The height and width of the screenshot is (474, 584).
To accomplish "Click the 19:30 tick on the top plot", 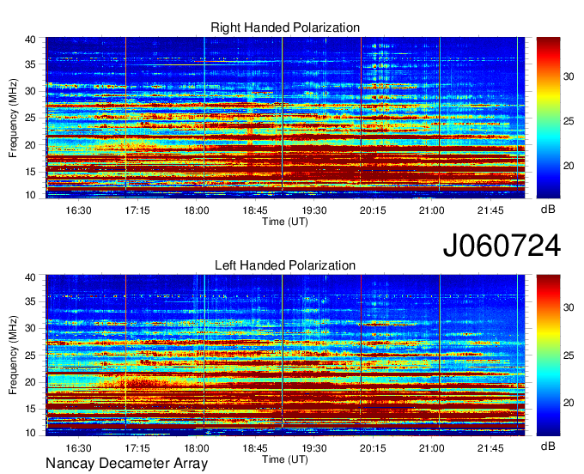I will click(x=314, y=210).
